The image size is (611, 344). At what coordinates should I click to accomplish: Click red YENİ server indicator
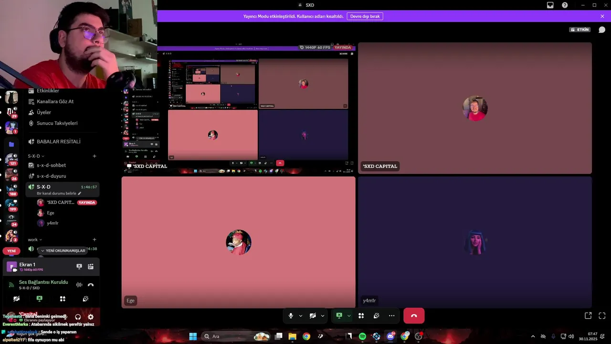point(11,251)
